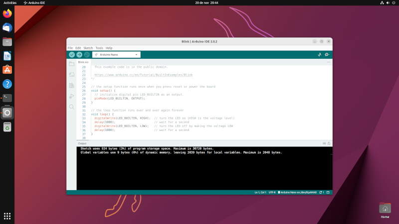The width and height of the screenshot is (399, 224).
Task: Open the Arduino IDE app menu in top bar
Action: 34,3
